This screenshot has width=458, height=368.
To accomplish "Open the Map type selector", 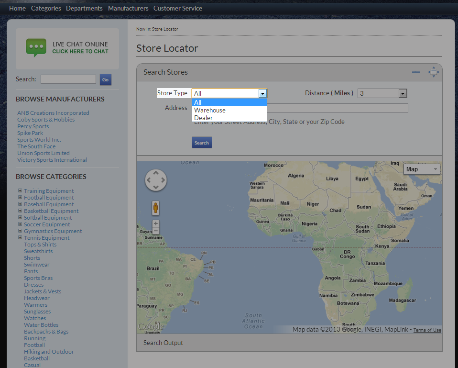I will (422, 169).
